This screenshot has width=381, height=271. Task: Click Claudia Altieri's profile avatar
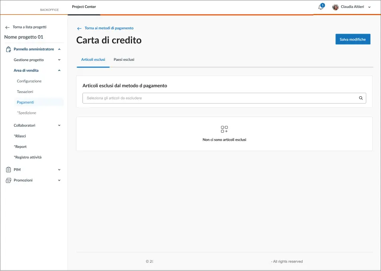pos(335,7)
